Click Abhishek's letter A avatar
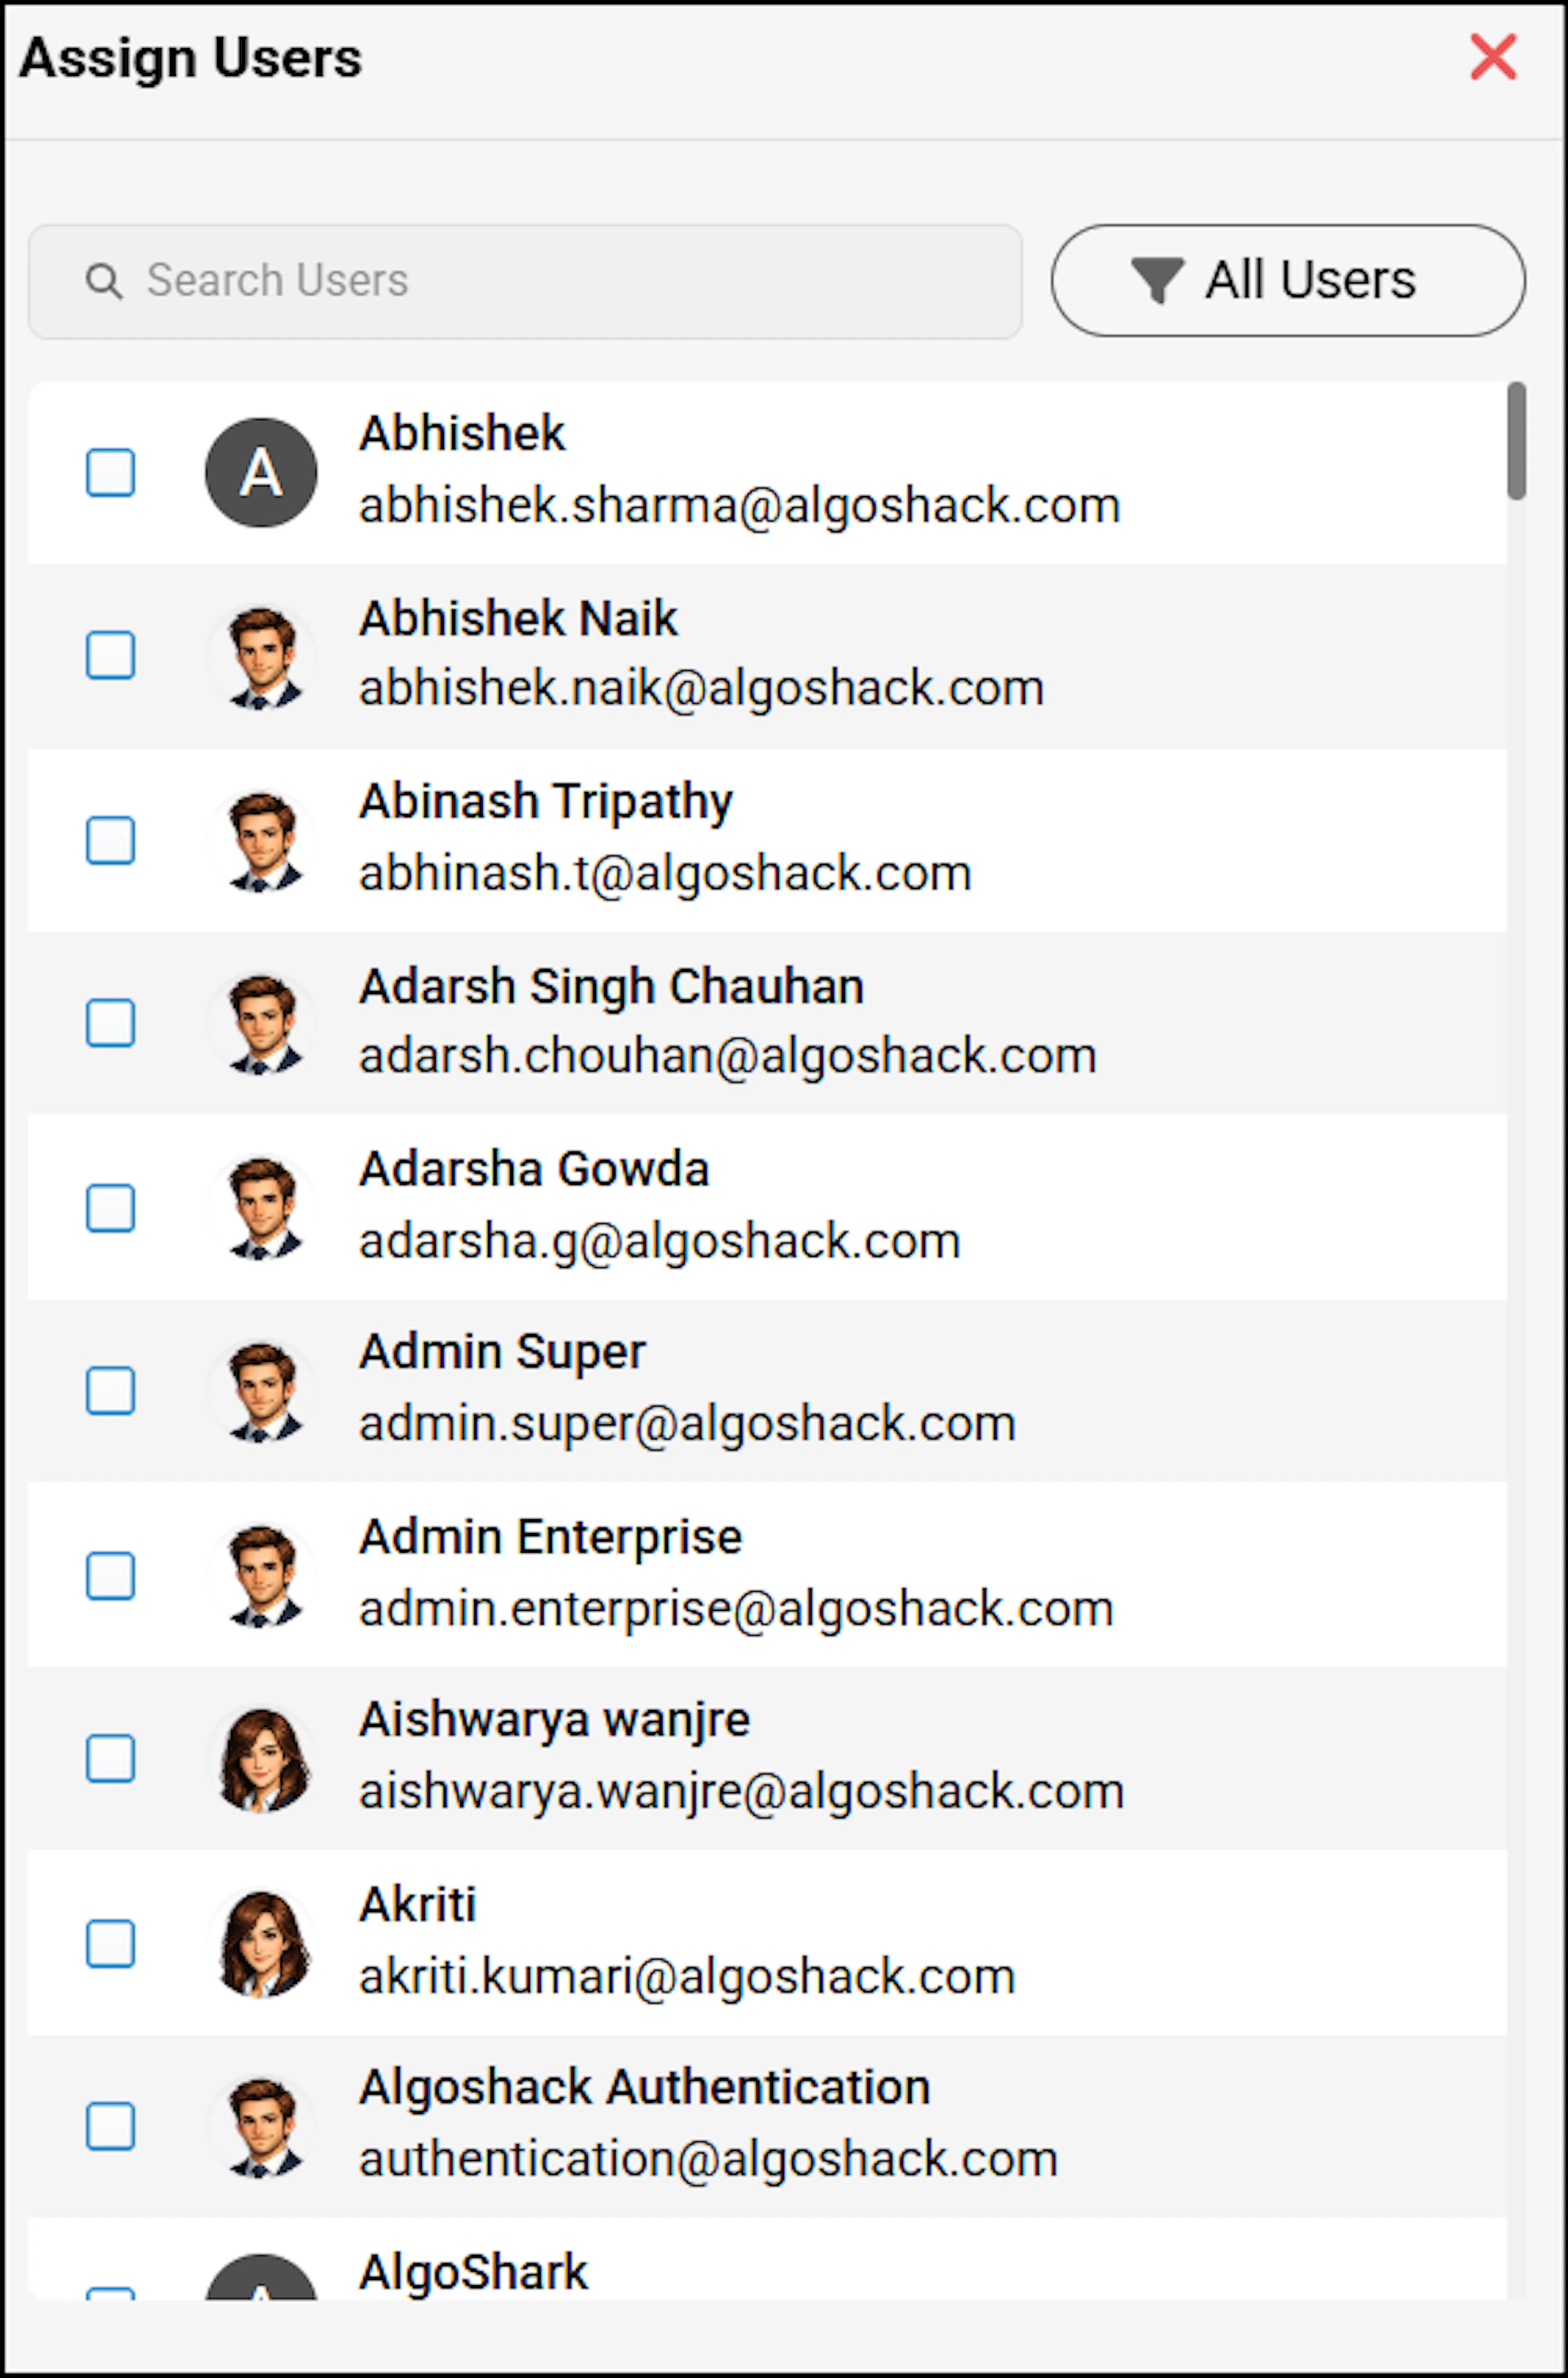Screen dimensions: 1568x2378 [261, 472]
